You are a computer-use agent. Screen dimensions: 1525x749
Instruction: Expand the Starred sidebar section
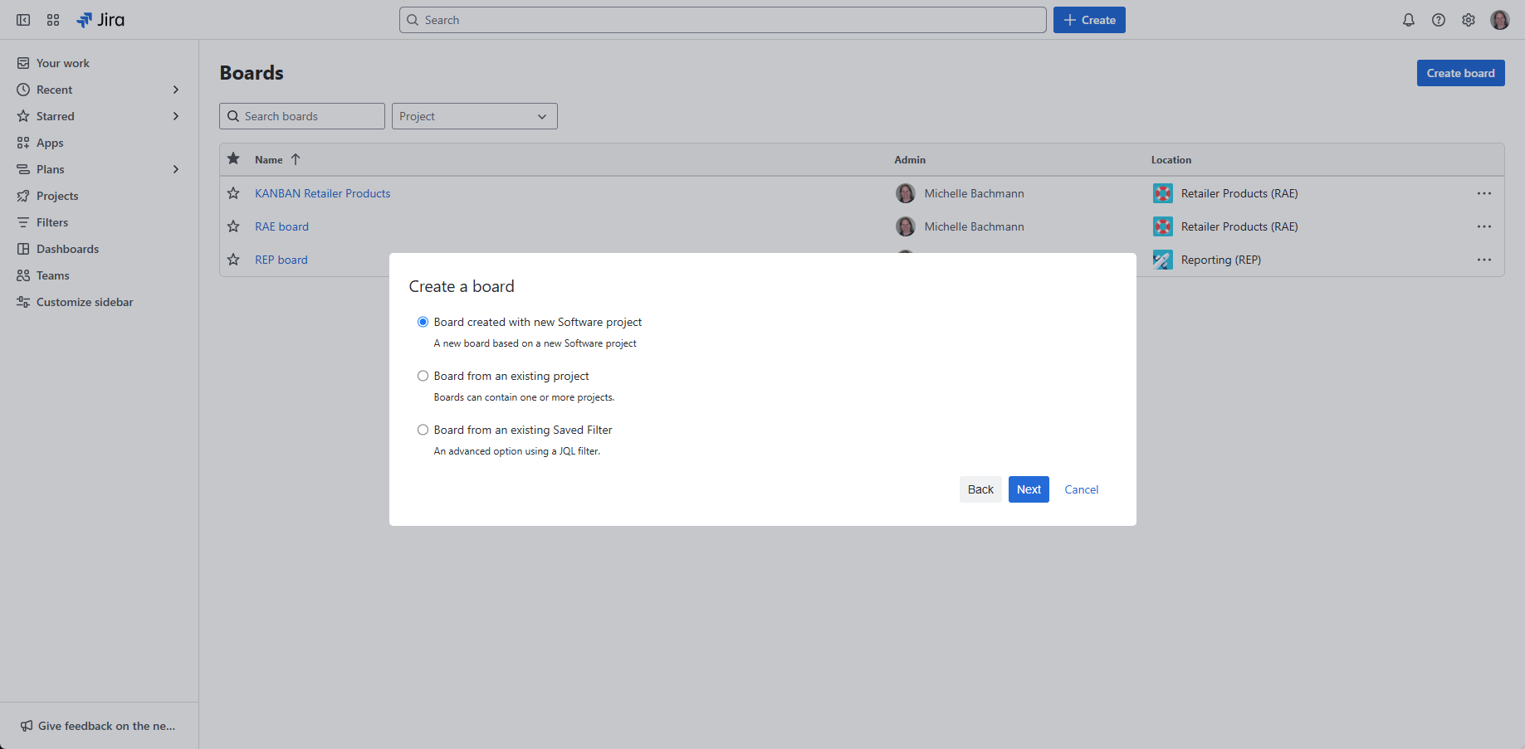tap(176, 116)
